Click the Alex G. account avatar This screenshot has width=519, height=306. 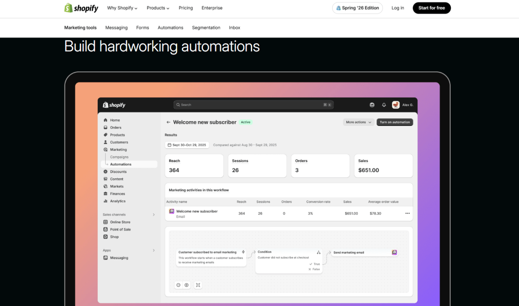[x=396, y=105]
